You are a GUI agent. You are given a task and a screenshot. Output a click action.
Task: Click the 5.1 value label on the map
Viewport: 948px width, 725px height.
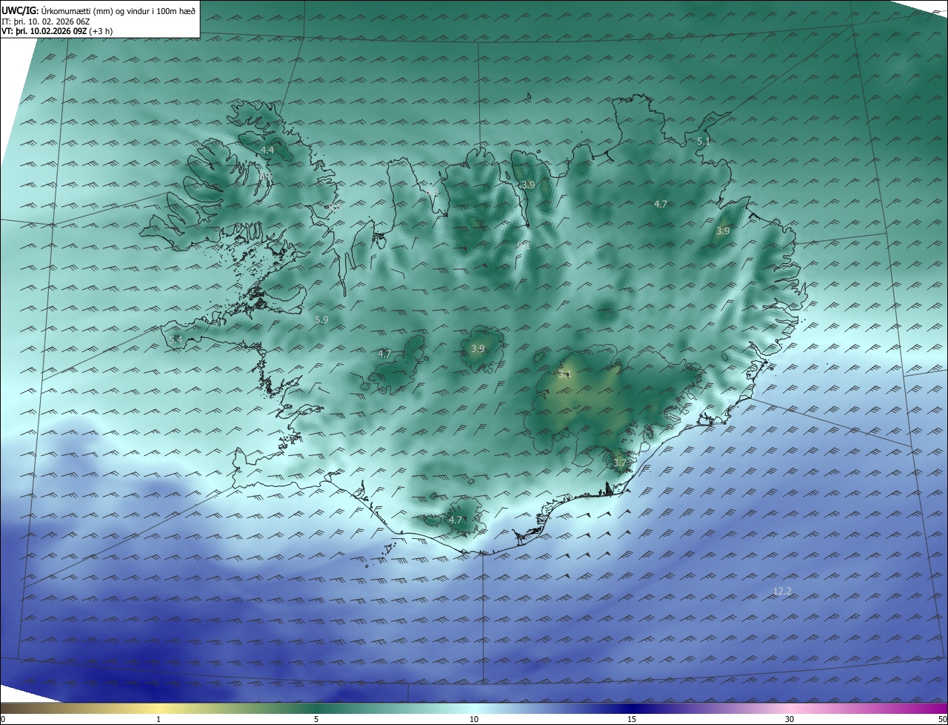(x=704, y=141)
